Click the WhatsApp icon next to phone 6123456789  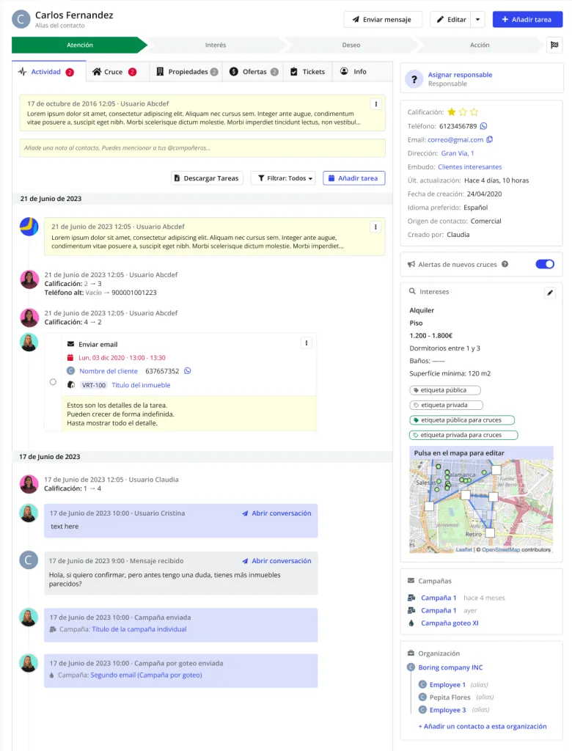483,126
